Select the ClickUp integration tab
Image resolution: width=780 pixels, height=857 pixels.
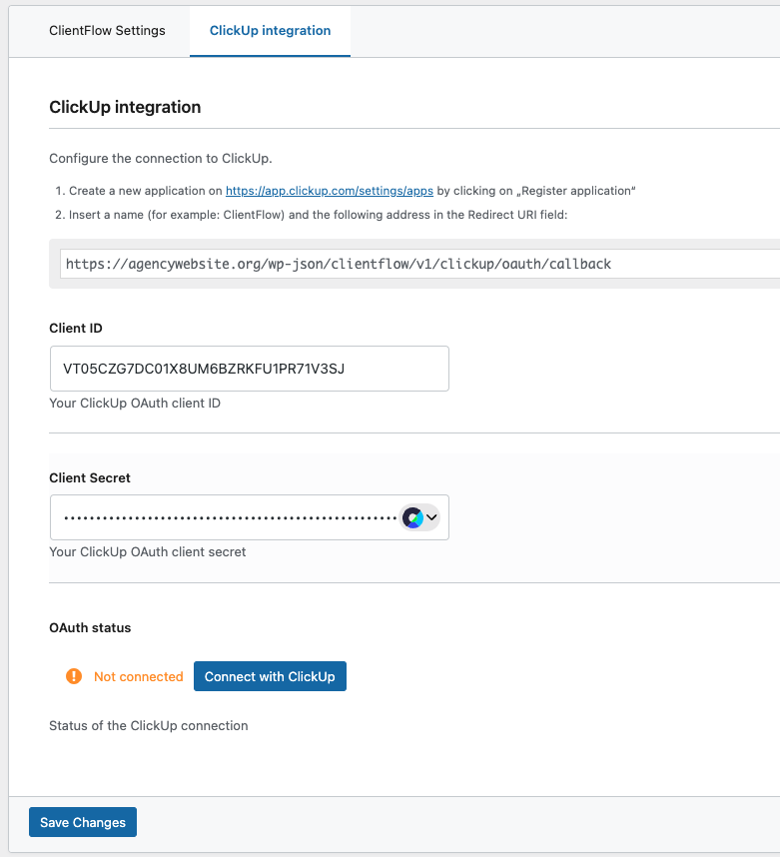[x=270, y=31]
